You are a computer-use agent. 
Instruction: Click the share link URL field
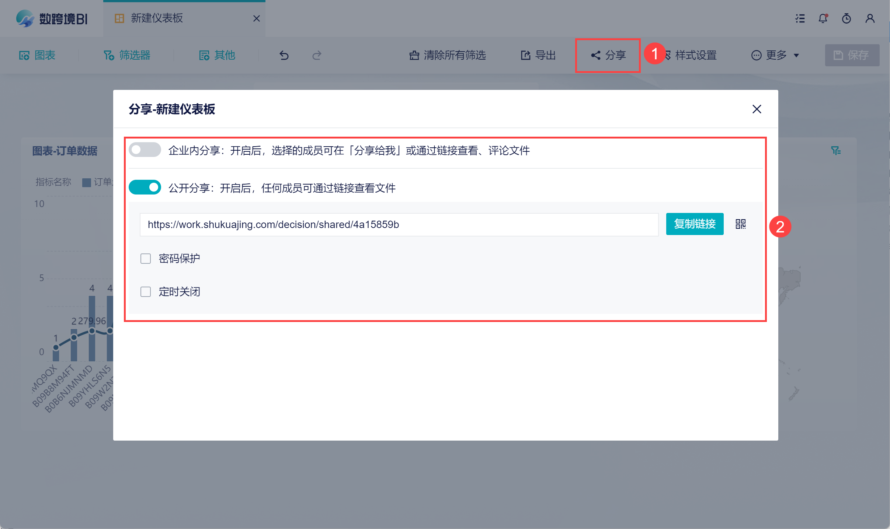pyautogui.click(x=399, y=225)
